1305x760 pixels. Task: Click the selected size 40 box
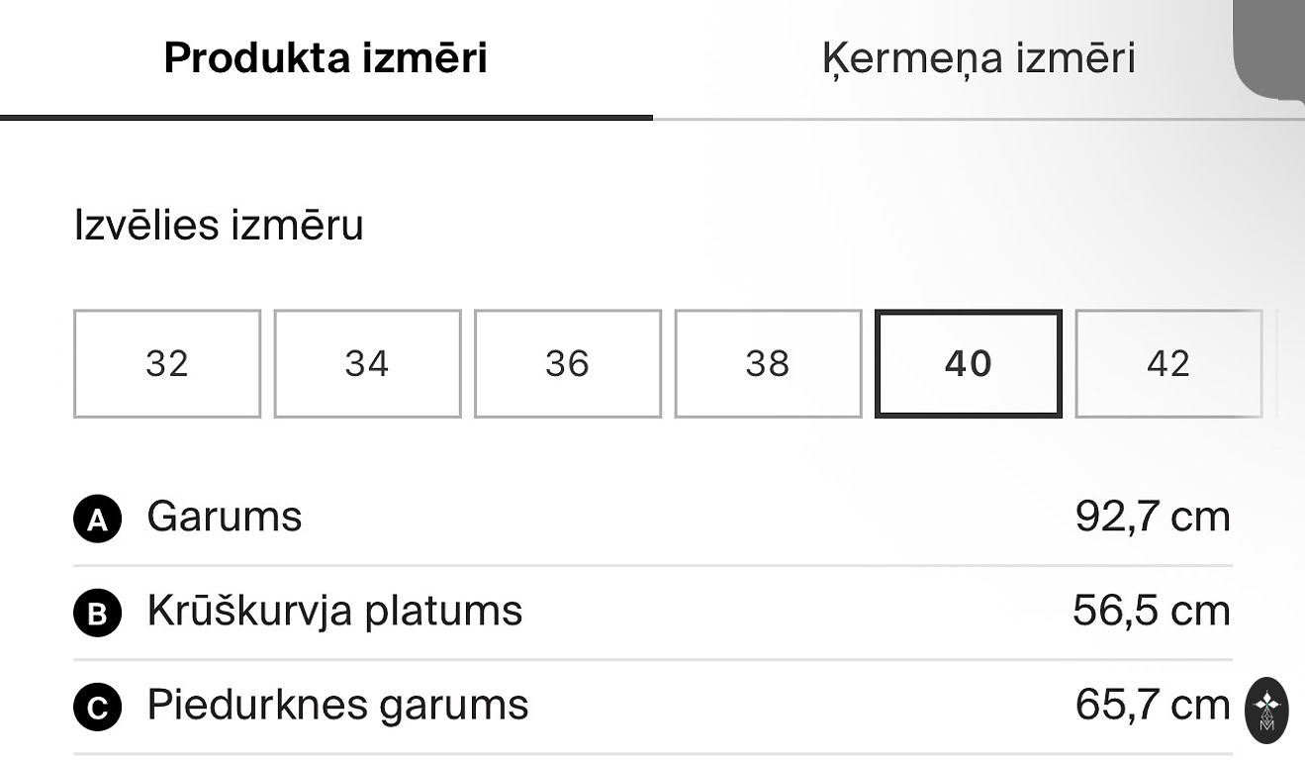(x=968, y=363)
